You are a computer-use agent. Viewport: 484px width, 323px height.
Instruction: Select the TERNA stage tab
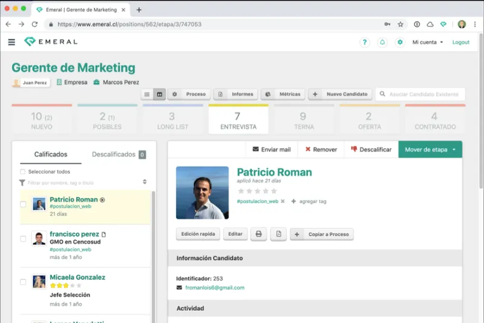(x=304, y=120)
